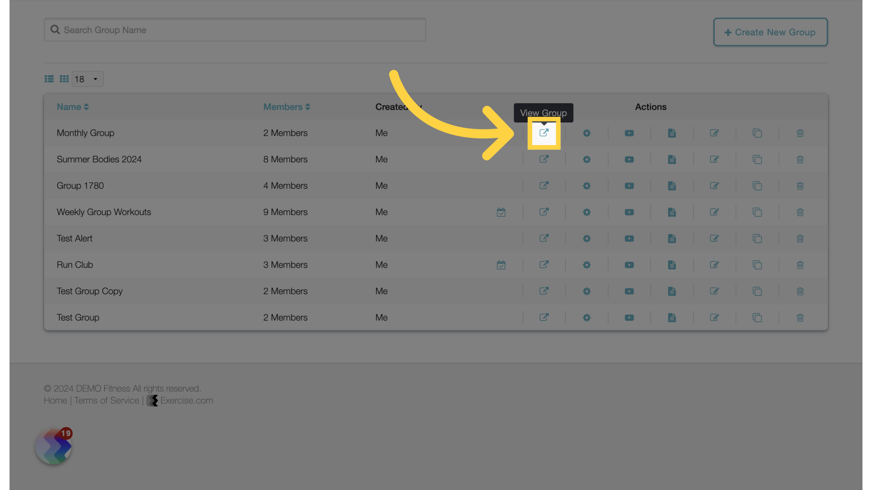Click the video camera icon for Group 1780
The width and height of the screenshot is (872, 490).
(x=629, y=186)
